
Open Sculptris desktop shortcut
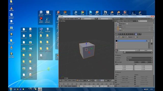(x=105, y=13)
